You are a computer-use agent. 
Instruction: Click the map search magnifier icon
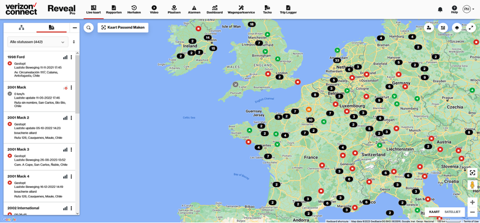88,28
